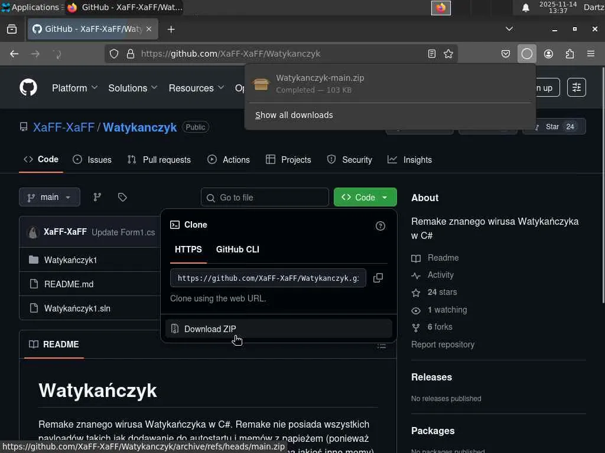Click Show all downloads
This screenshot has height=453, width=605.
[x=294, y=115]
